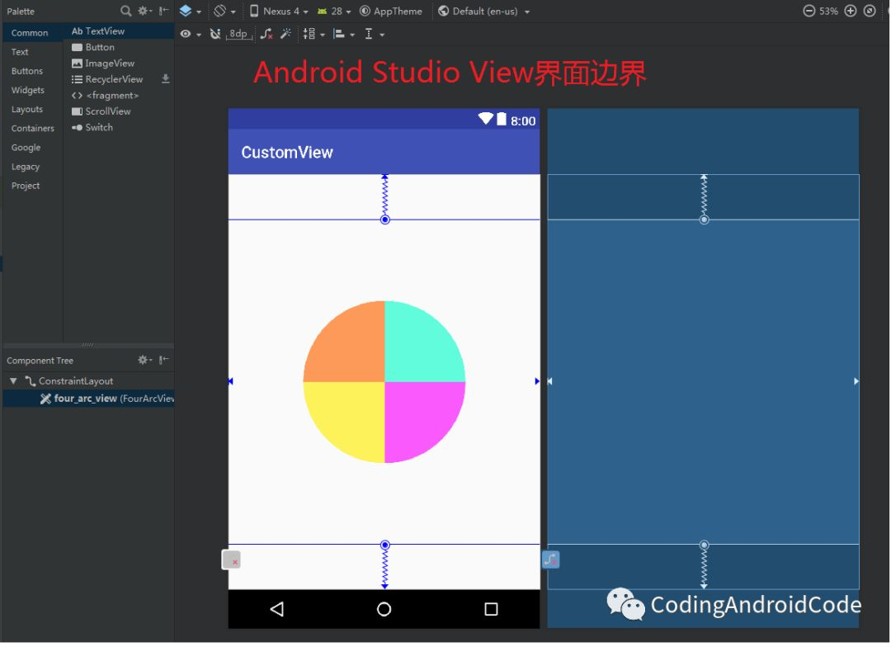The height and width of the screenshot is (647, 891).
Task: Delete constraints button beside design view
Action: coord(231,560)
